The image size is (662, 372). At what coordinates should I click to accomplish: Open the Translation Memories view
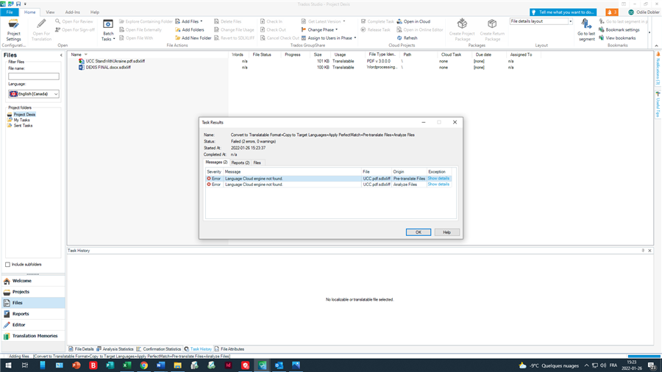(33, 336)
